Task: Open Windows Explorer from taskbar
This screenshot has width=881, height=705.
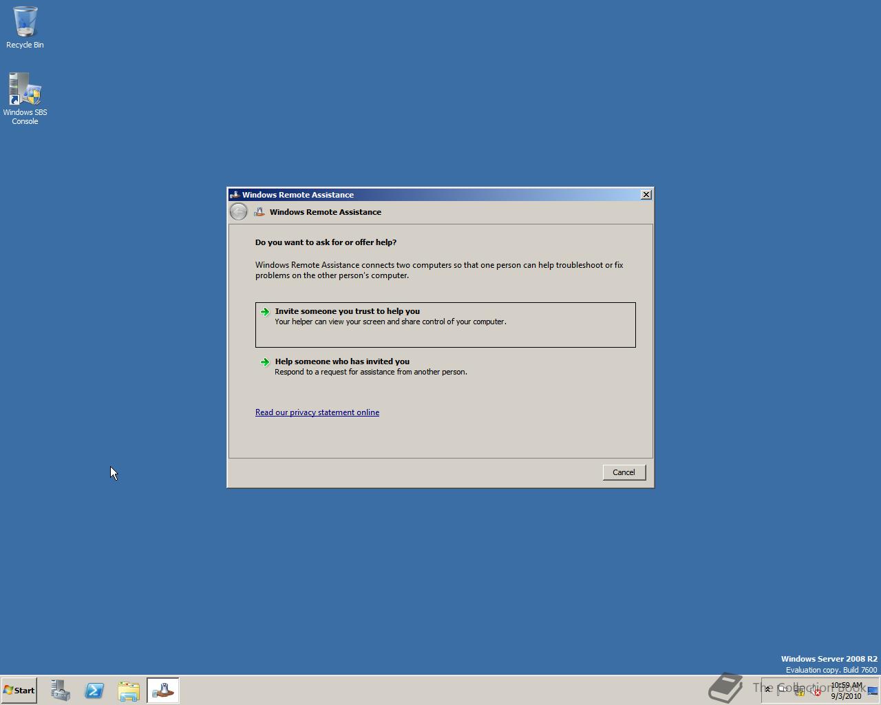Action: pyautogui.click(x=129, y=691)
